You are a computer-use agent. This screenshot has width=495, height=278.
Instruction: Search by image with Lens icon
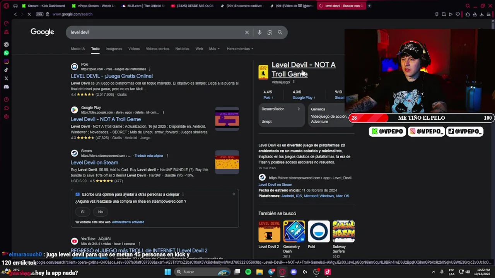point(270,32)
